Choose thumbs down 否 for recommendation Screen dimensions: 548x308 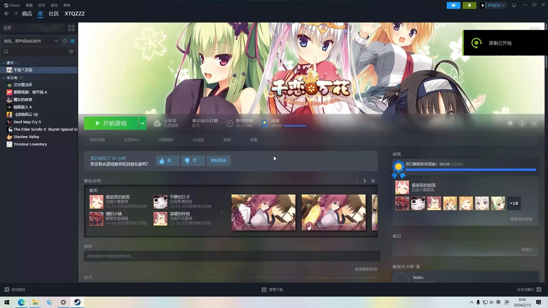point(193,161)
